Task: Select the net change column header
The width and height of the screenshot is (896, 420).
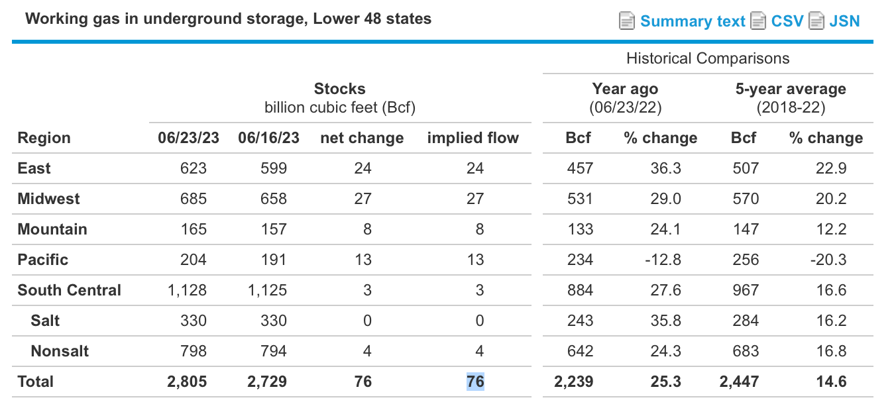Action: [362, 138]
